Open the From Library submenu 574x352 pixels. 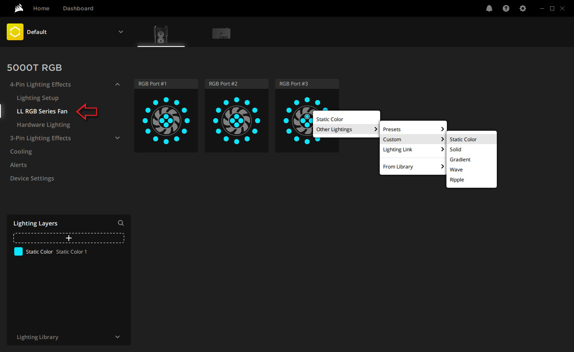413,167
